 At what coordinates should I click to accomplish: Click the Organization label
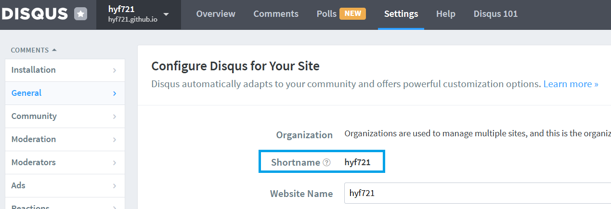(304, 135)
